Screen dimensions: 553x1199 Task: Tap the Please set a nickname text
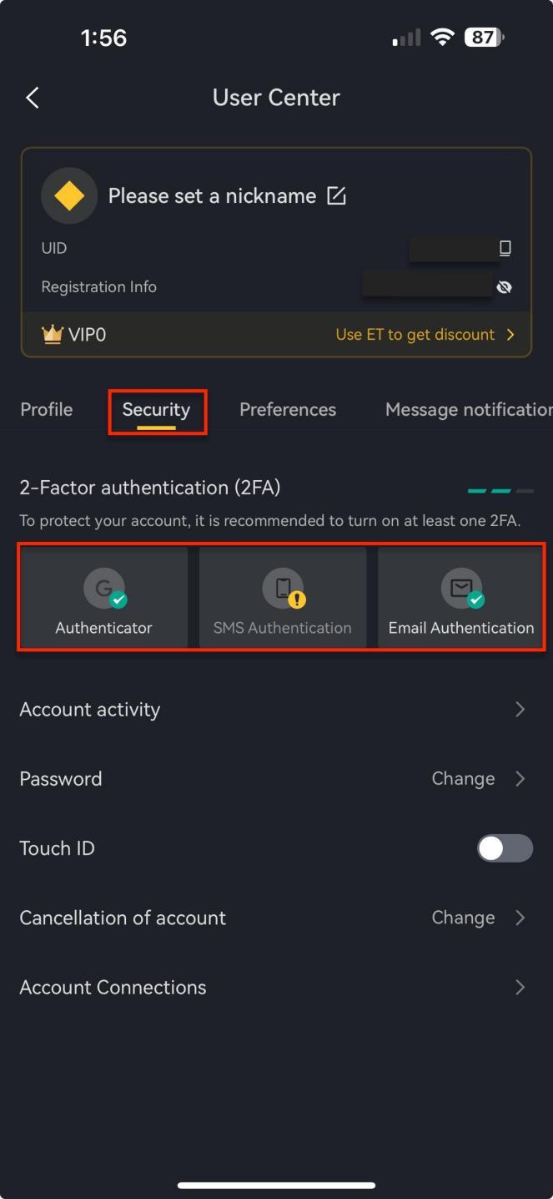click(x=212, y=195)
